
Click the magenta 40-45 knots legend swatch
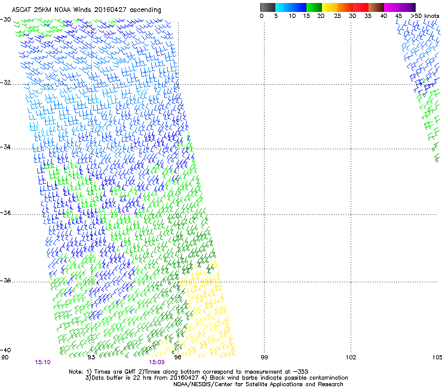point(392,7)
